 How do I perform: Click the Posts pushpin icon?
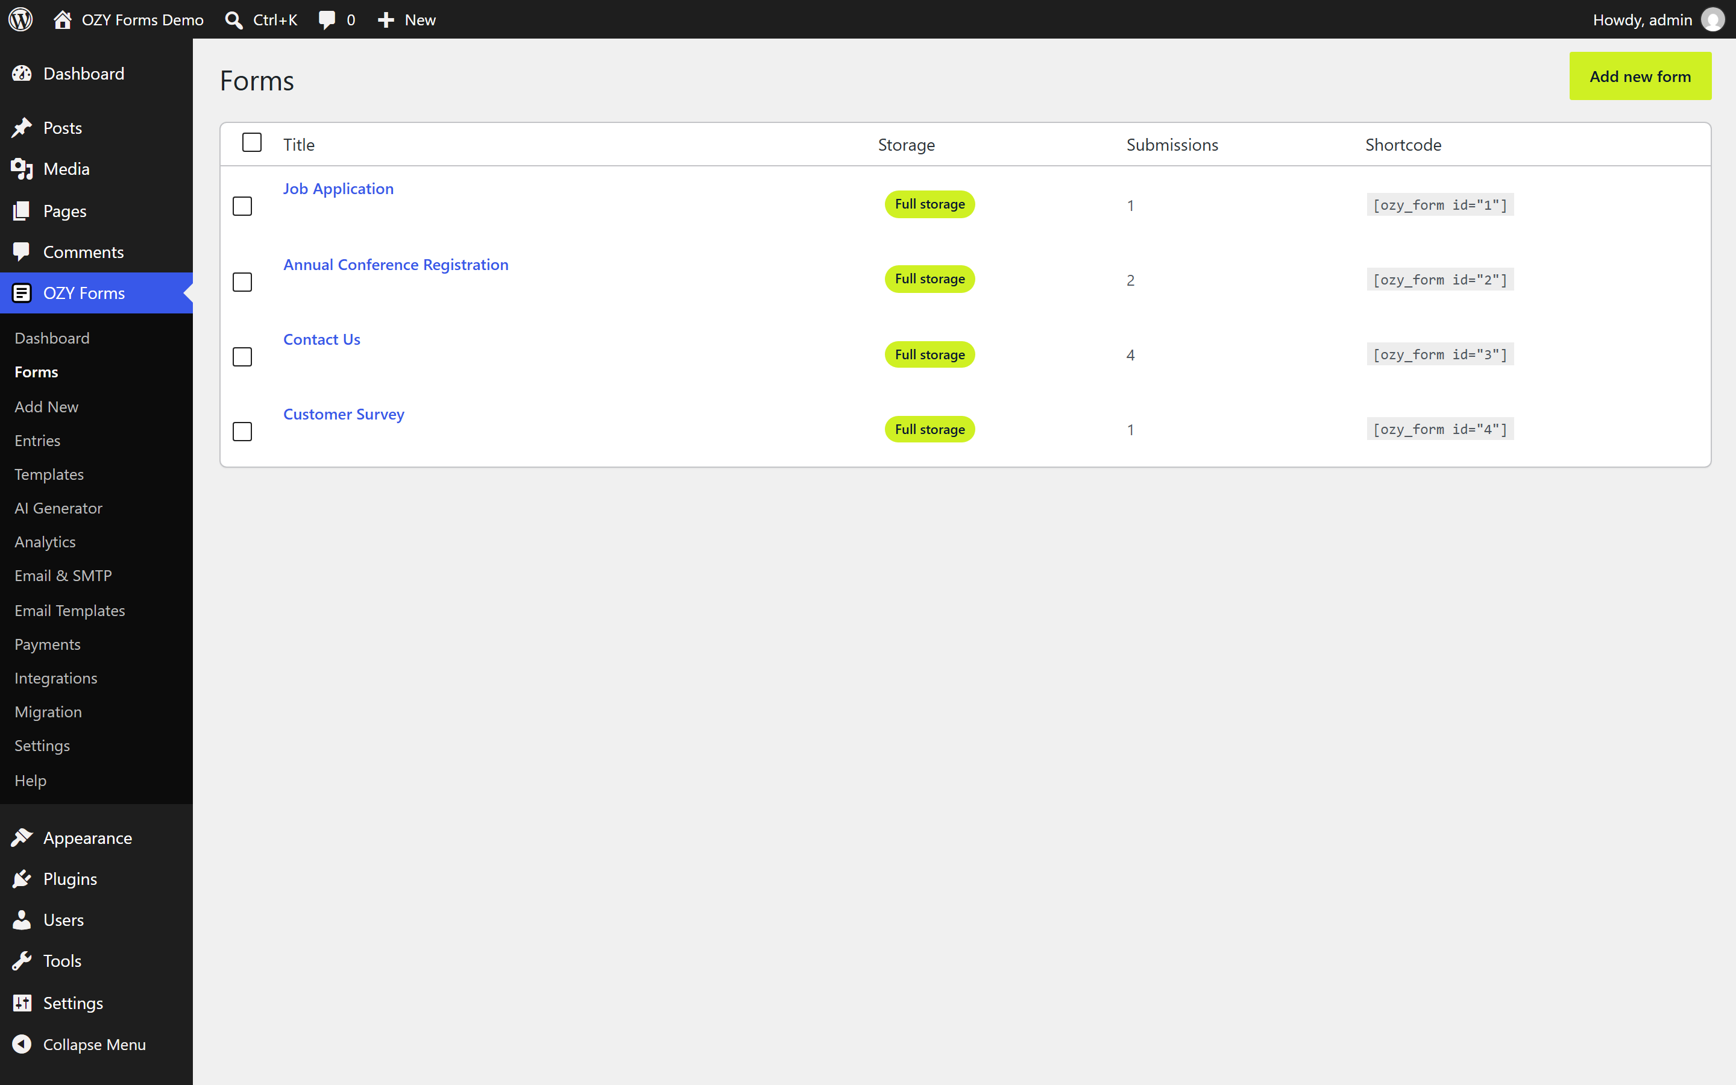[x=22, y=128]
